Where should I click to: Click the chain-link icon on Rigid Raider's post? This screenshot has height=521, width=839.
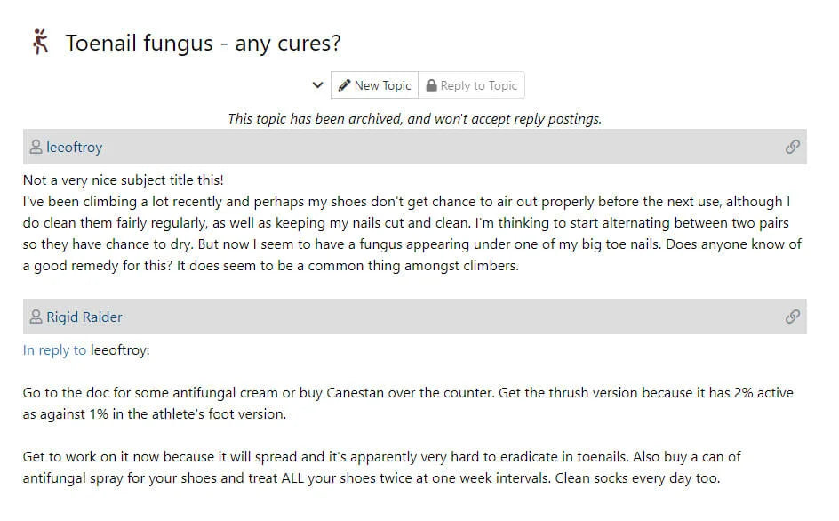click(793, 317)
